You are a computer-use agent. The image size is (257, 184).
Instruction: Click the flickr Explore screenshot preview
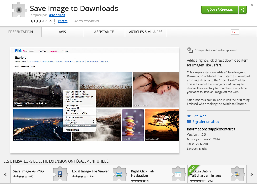(95, 100)
